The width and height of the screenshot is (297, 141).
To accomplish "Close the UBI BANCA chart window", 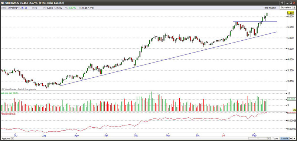I will point(294,3).
